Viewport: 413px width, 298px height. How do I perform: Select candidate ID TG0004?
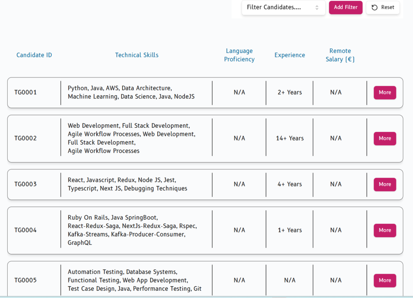25,230
